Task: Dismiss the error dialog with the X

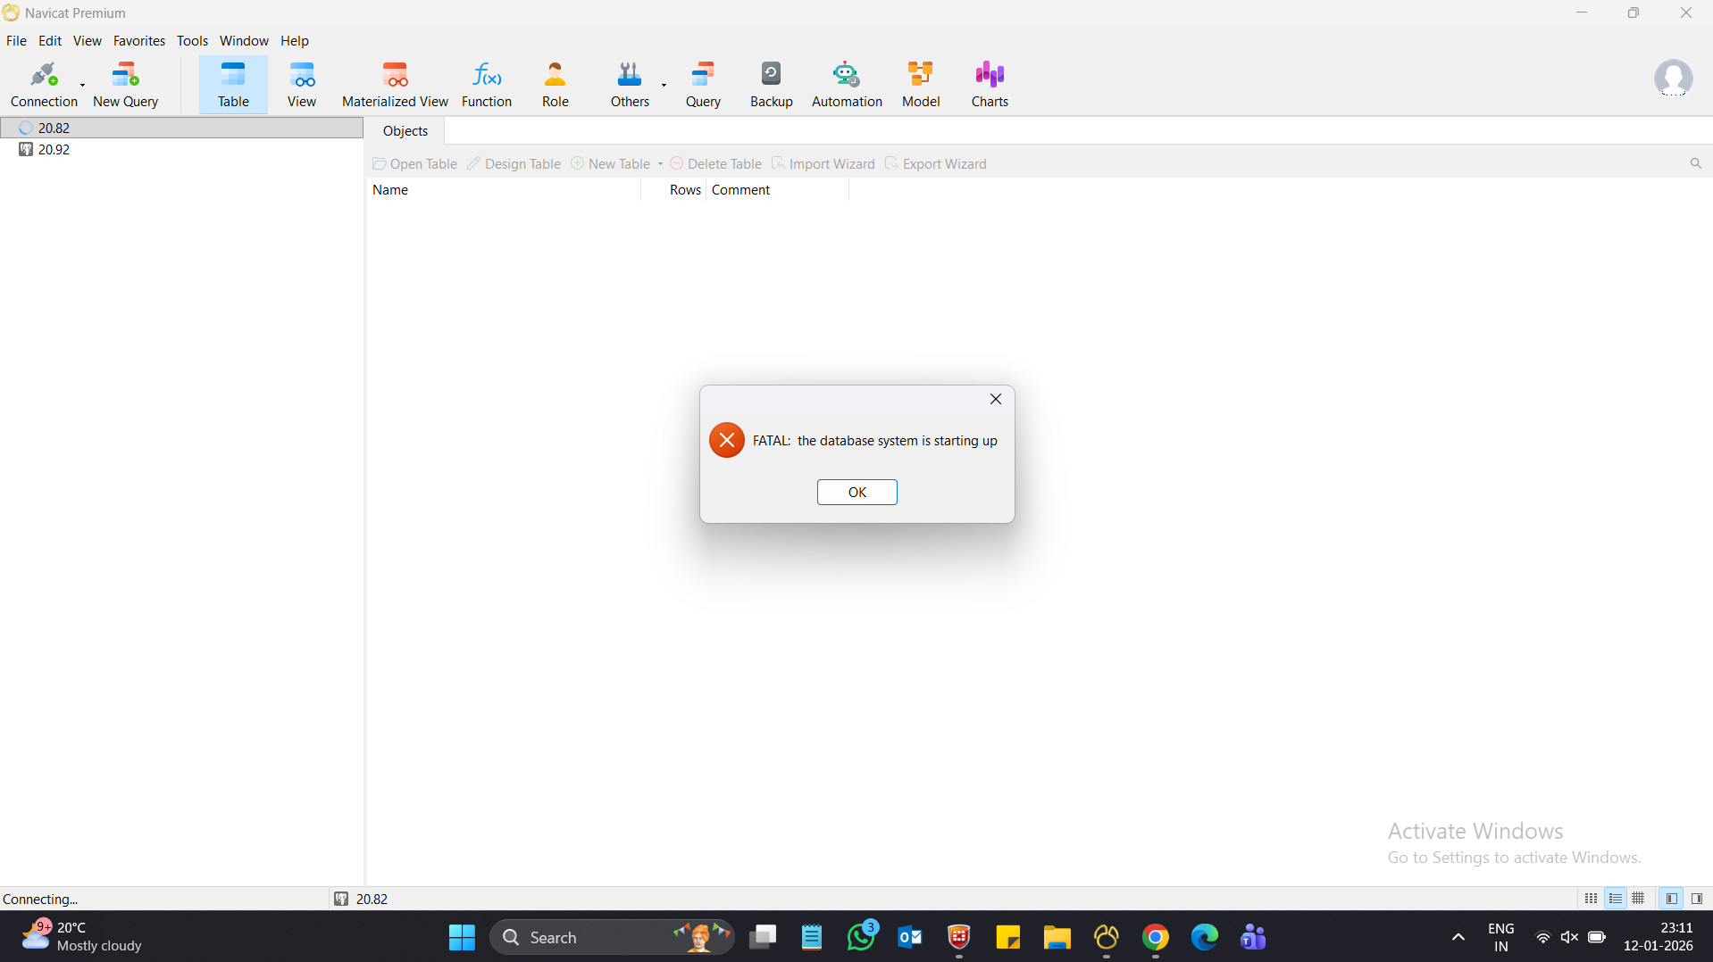Action: pyautogui.click(x=995, y=399)
